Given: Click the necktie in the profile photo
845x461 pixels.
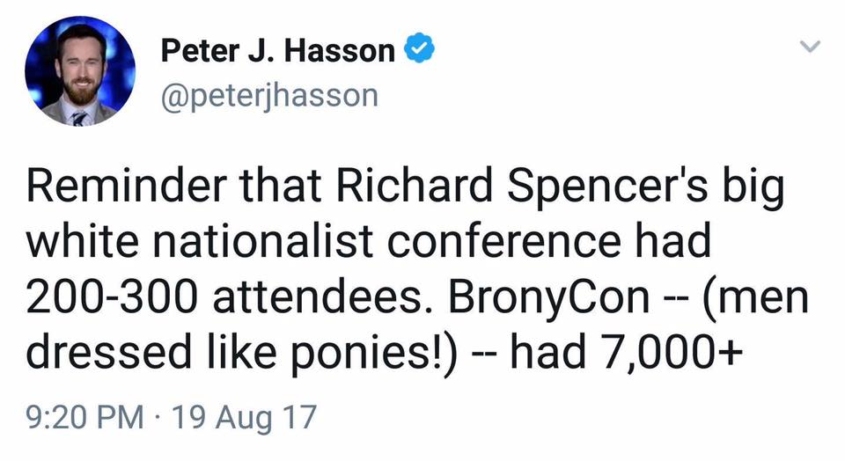Looking at the screenshot, I should [x=80, y=118].
